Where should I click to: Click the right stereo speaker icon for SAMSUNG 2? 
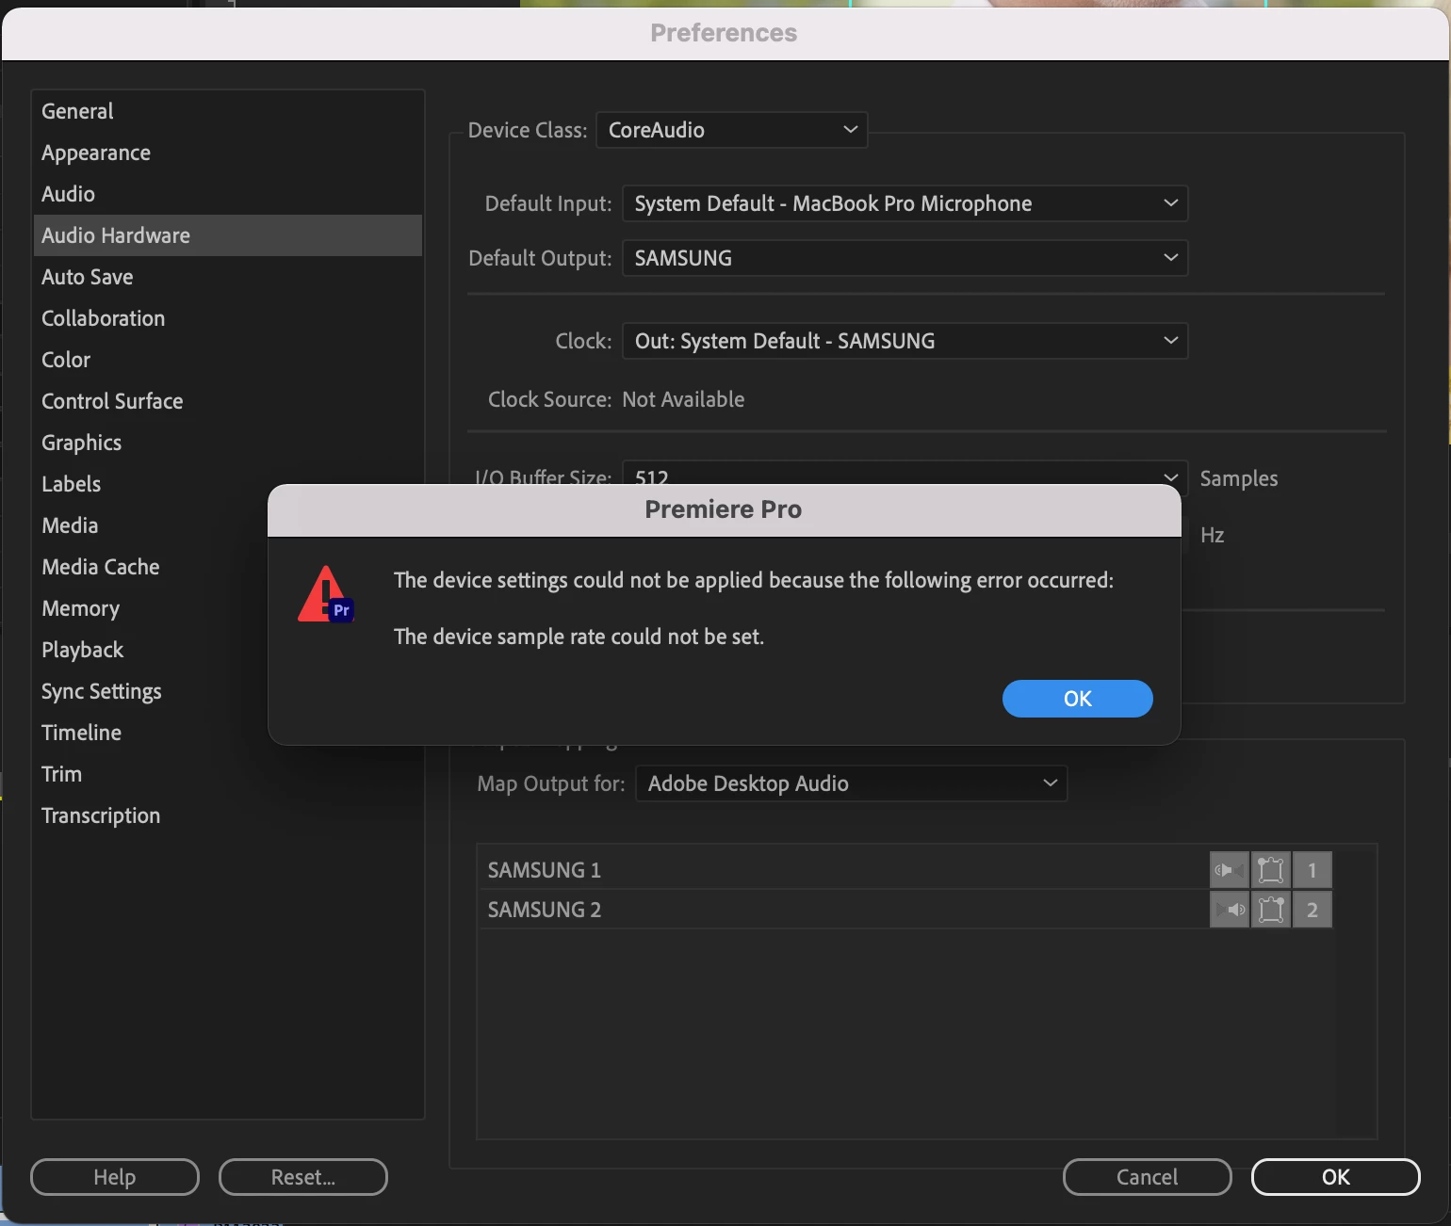[x=1230, y=910]
